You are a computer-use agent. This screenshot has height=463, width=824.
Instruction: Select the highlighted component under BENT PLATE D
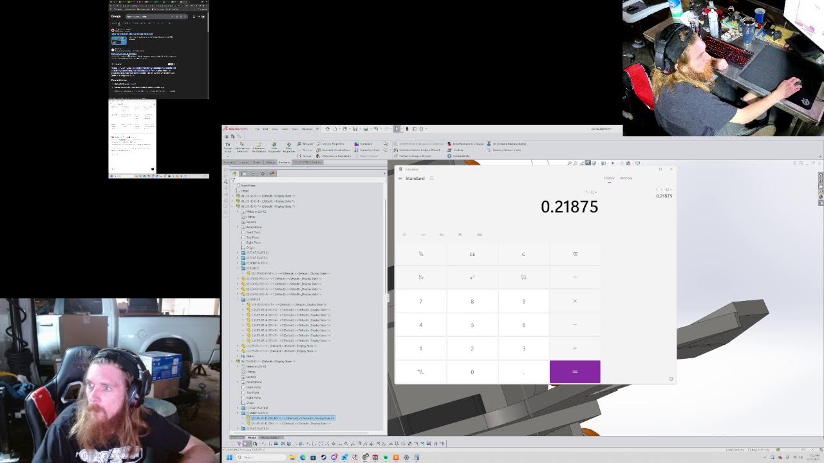coord(291,418)
